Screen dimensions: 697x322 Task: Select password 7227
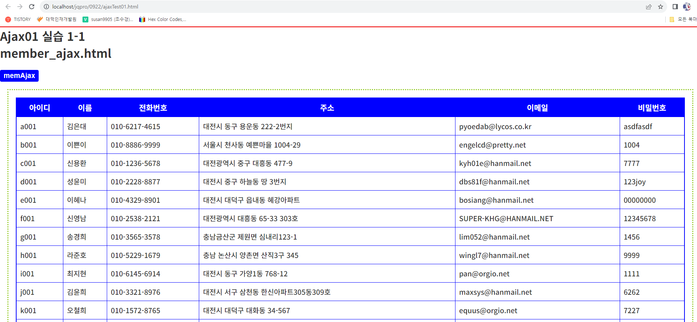coord(631,311)
